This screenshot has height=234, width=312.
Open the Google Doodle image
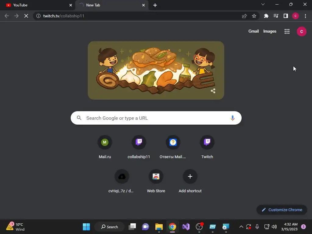(156, 70)
